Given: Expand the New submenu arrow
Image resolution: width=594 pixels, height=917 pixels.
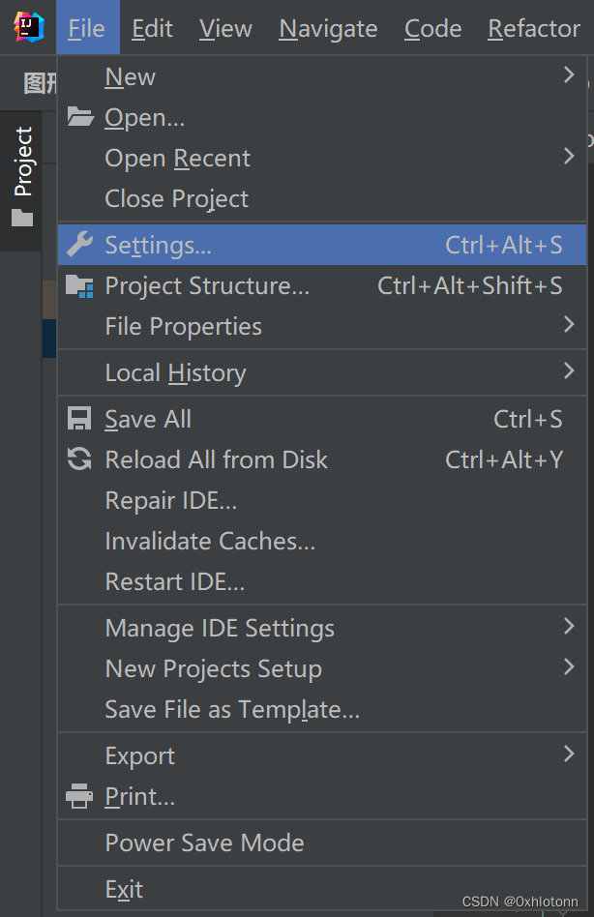Looking at the screenshot, I should (569, 75).
